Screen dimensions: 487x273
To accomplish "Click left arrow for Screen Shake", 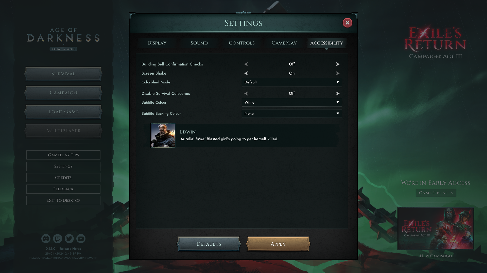I will 246,73.
